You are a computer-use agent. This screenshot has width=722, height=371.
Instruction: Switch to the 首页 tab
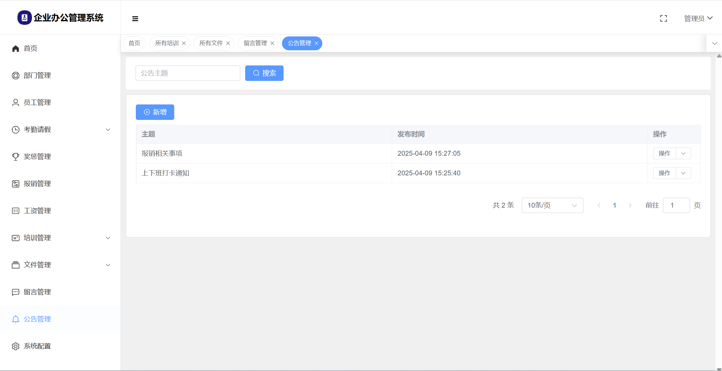tap(134, 43)
